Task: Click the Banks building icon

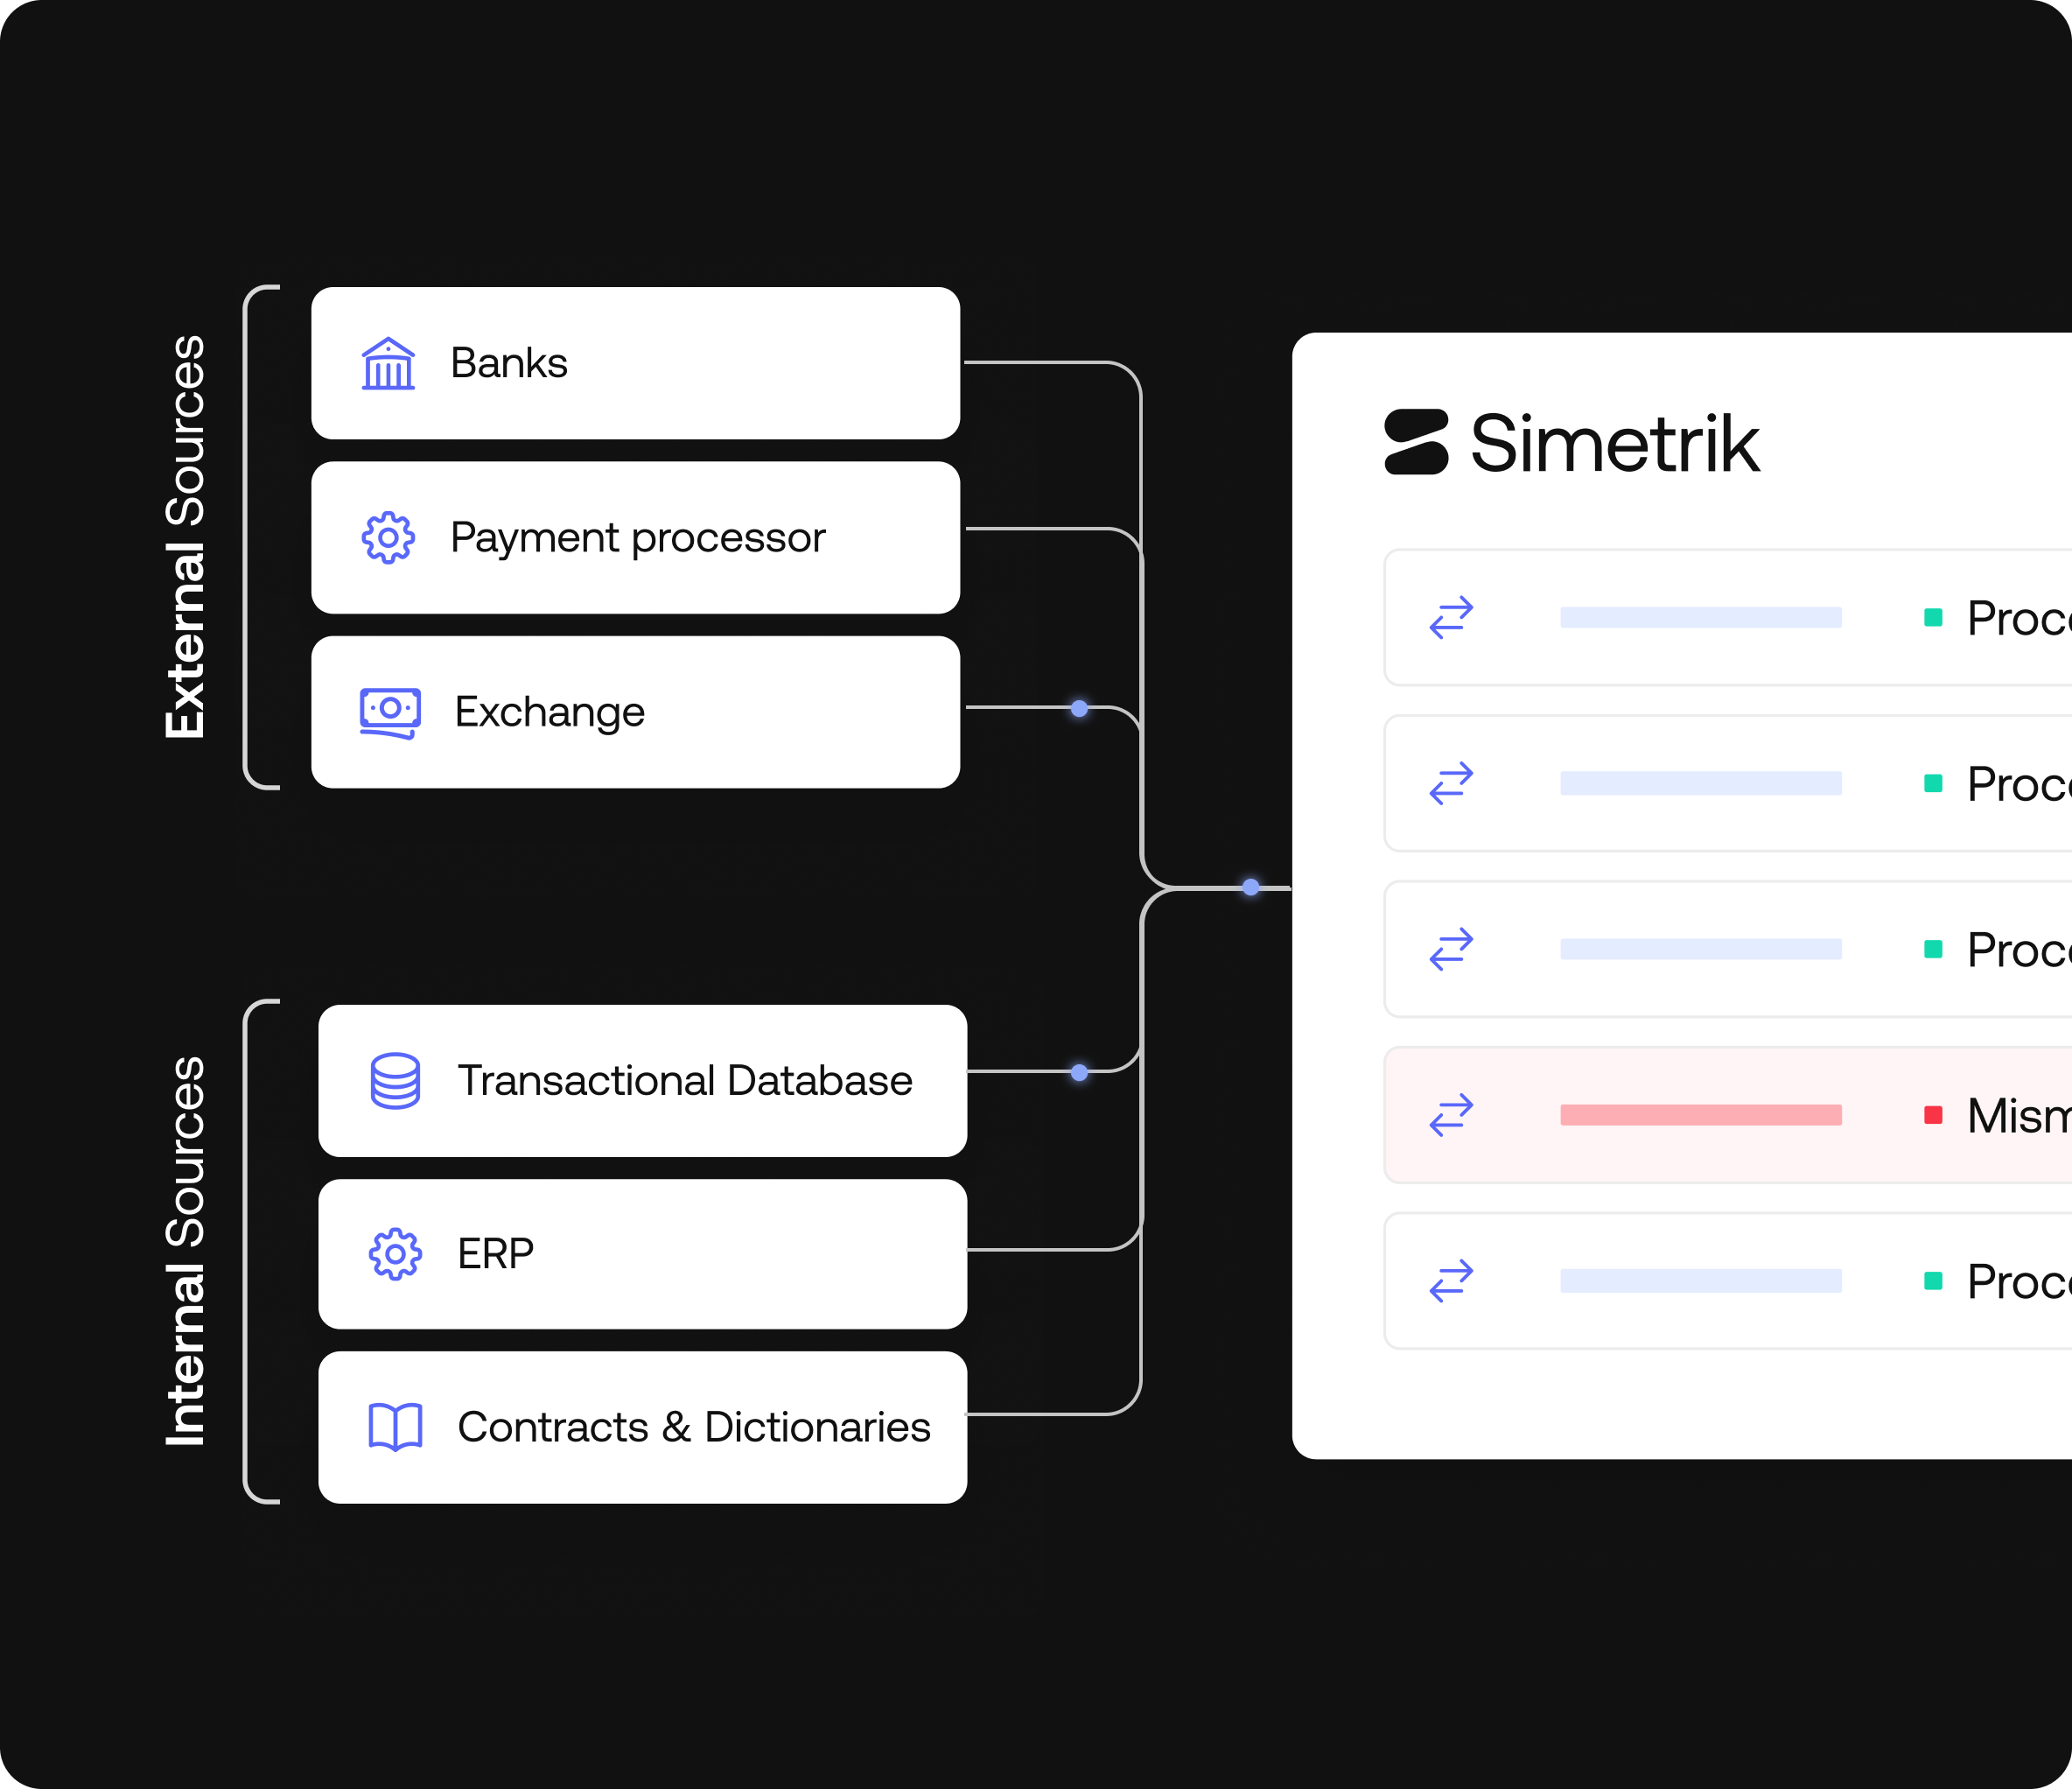Action: 388,363
